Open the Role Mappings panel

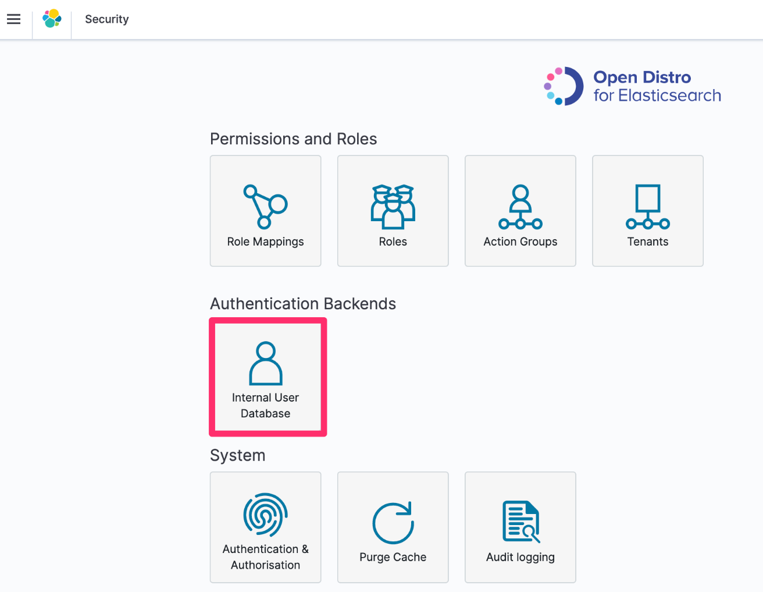[x=265, y=211]
